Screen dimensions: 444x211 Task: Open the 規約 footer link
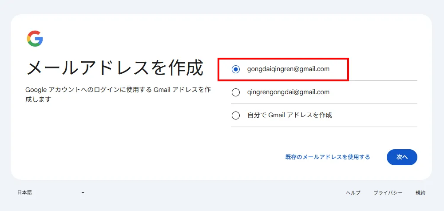pyautogui.click(x=420, y=192)
